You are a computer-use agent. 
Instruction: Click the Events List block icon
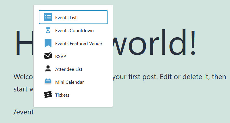(x=48, y=17)
